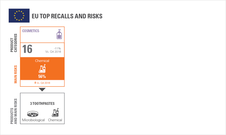The height and width of the screenshot is (135, 226).
Task: Select the white Chemical label in orange panel
Action: pos(42,61)
